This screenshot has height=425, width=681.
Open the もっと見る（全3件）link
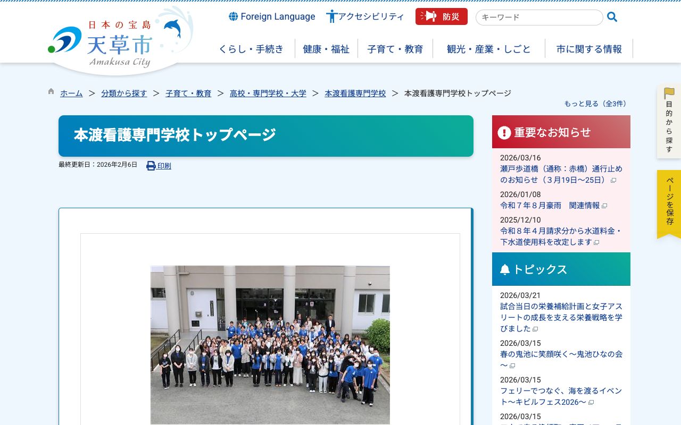pyautogui.click(x=595, y=104)
